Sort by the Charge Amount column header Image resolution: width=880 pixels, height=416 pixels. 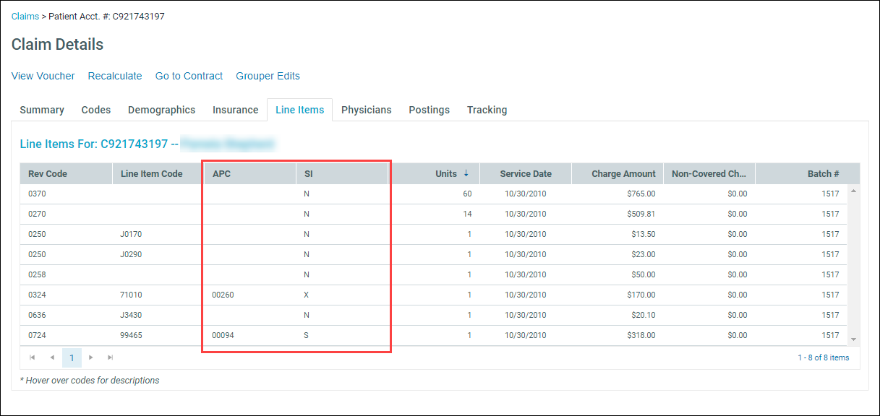point(624,173)
